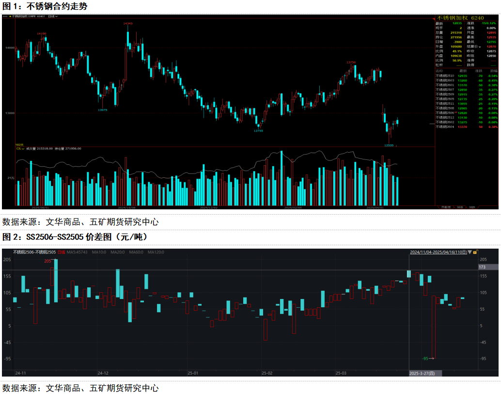The width and height of the screenshot is (501, 394).
Task: Toggle the MA120 moving average indicator
Action: click(x=156, y=252)
